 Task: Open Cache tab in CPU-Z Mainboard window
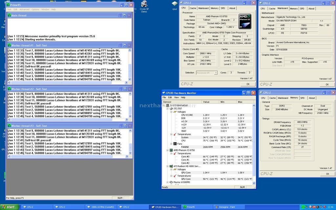[272, 9]
